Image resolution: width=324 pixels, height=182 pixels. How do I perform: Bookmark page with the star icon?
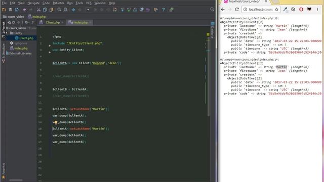pos(277,10)
